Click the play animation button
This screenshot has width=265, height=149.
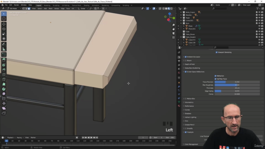click(x=91, y=137)
